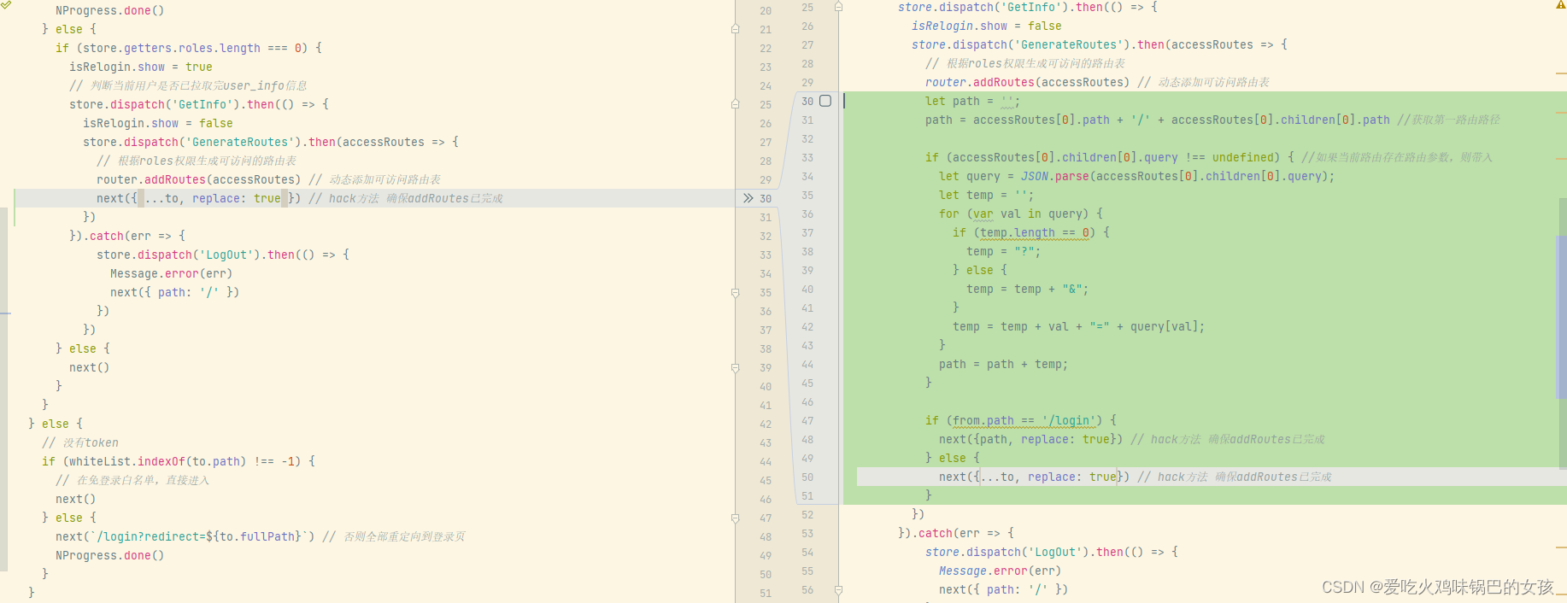Click 'router.addRoutes(accessRoutes)' in the right pane

(x=1028, y=82)
